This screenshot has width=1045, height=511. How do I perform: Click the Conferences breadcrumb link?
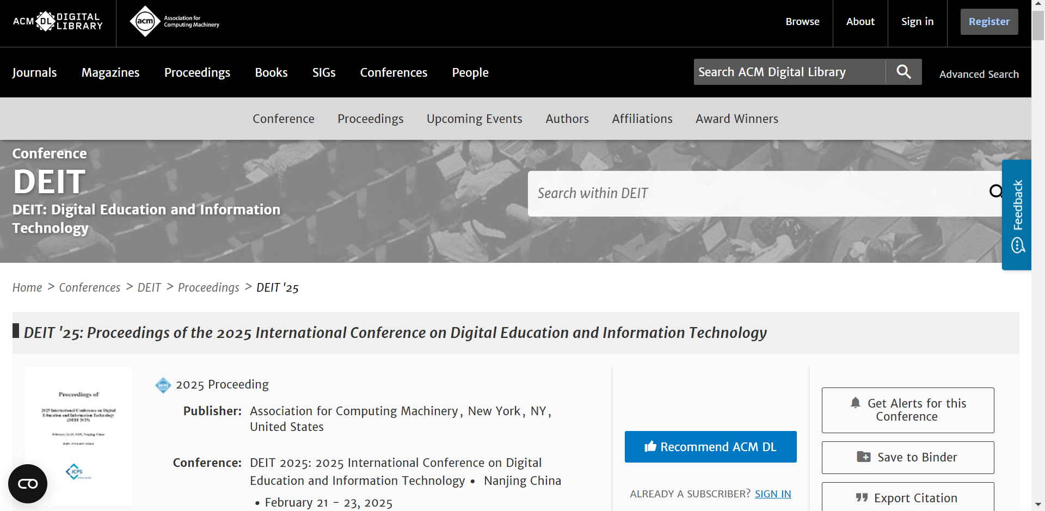(90, 287)
